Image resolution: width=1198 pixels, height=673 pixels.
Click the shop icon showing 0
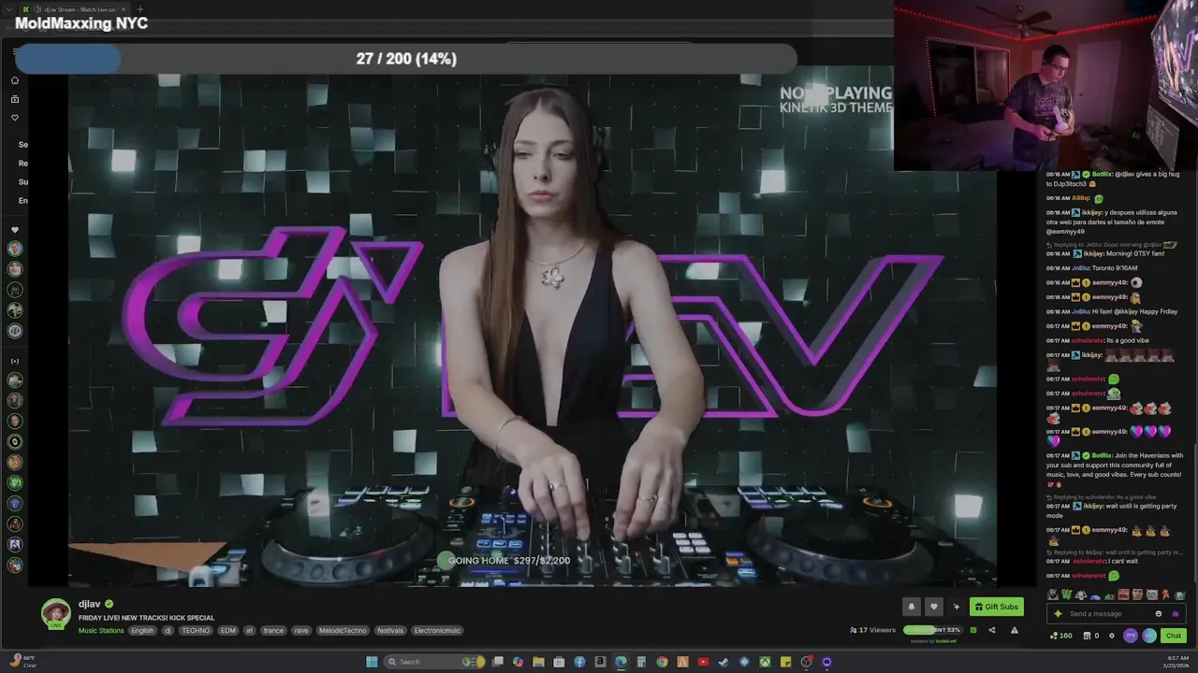[x=1090, y=636]
